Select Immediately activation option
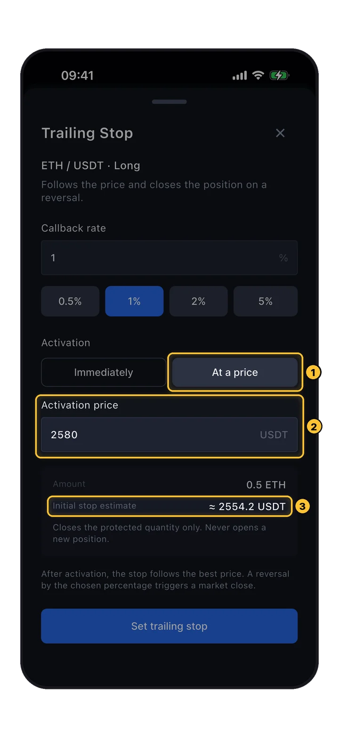 coord(104,373)
